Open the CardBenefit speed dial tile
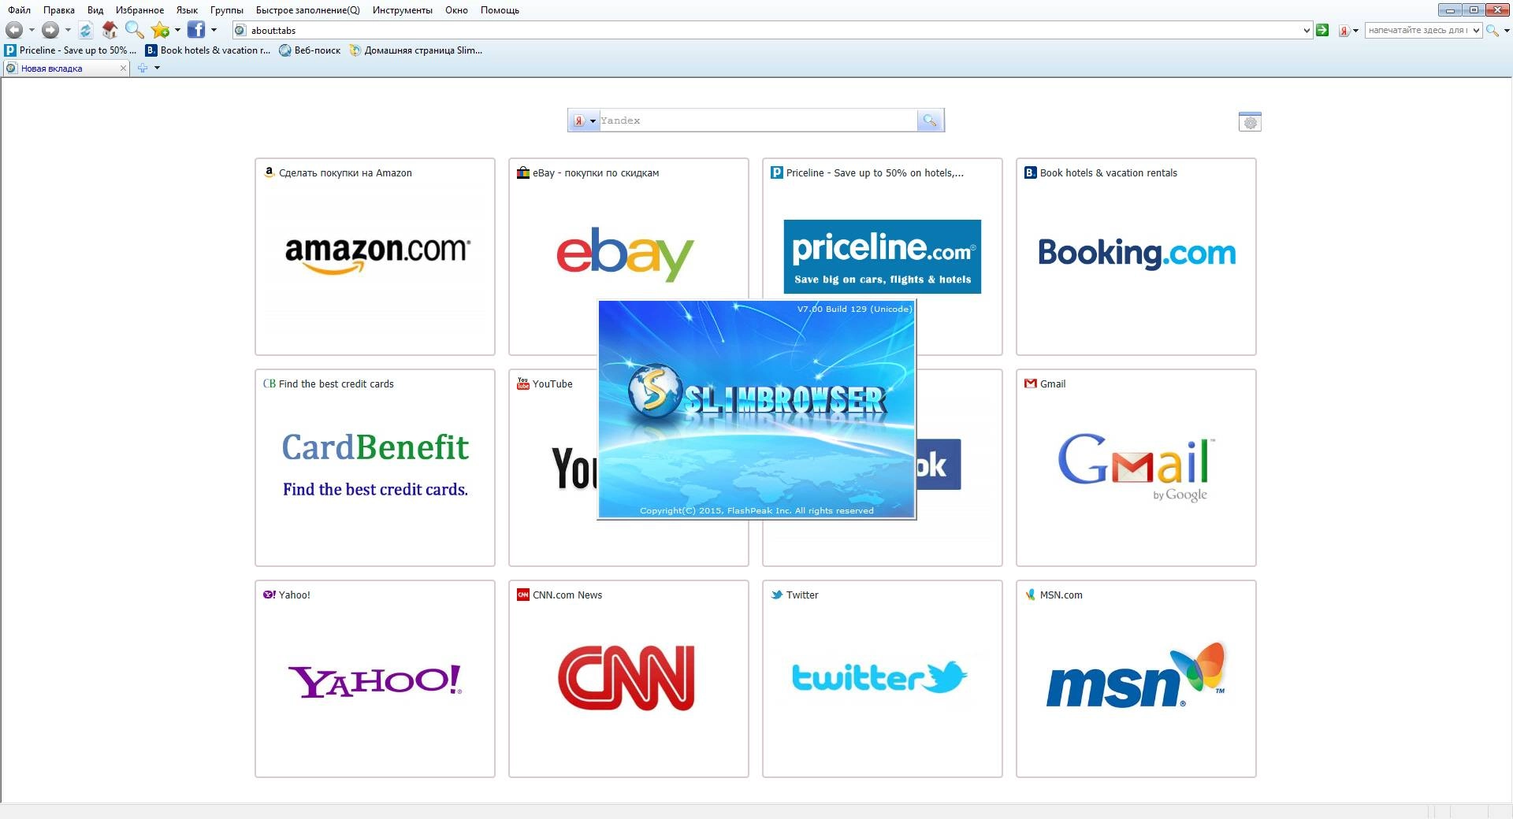Image resolution: width=1513 pixels, height=819 pixels. (375, 468)
